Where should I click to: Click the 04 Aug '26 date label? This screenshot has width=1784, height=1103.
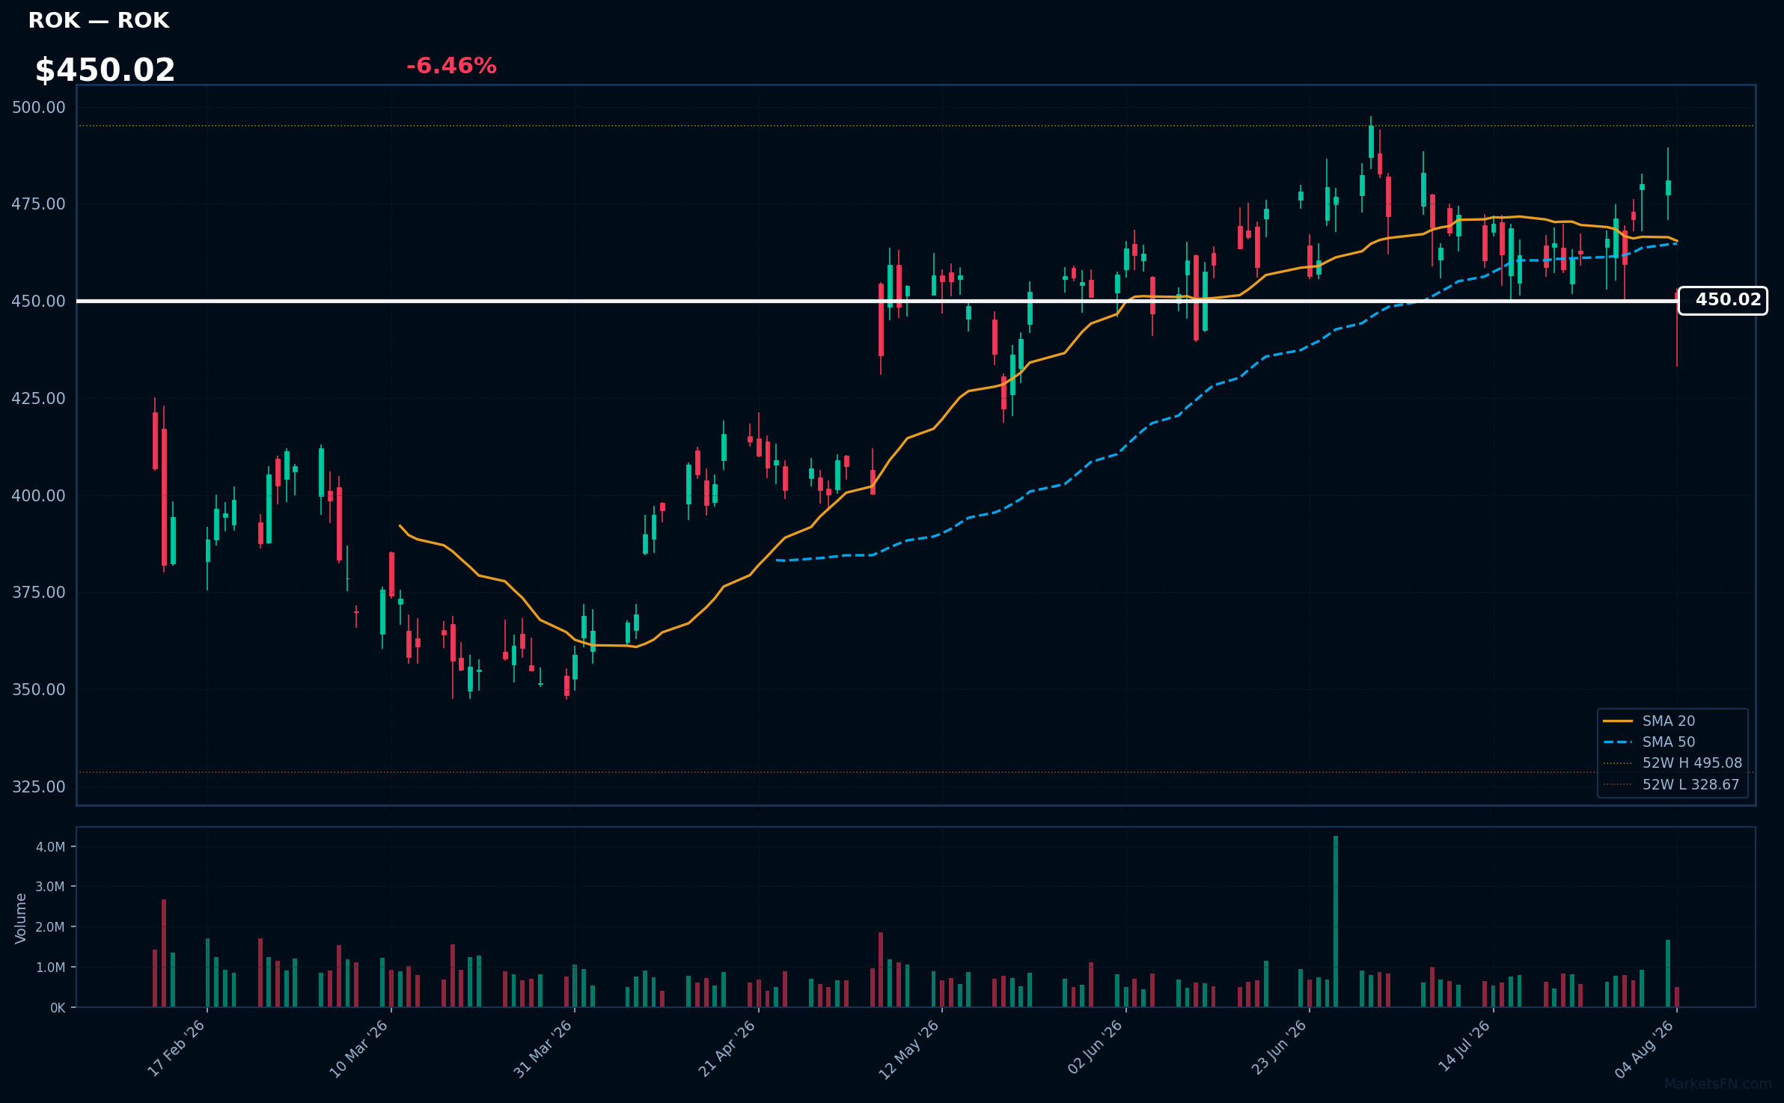tap(1644, 1049)
